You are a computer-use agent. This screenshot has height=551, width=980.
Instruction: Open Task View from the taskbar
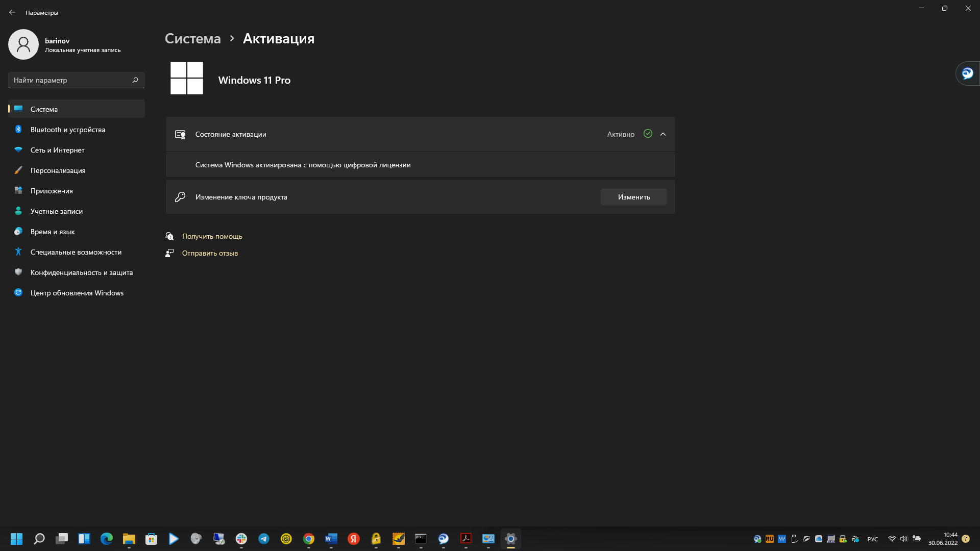[x=62, y=539]
